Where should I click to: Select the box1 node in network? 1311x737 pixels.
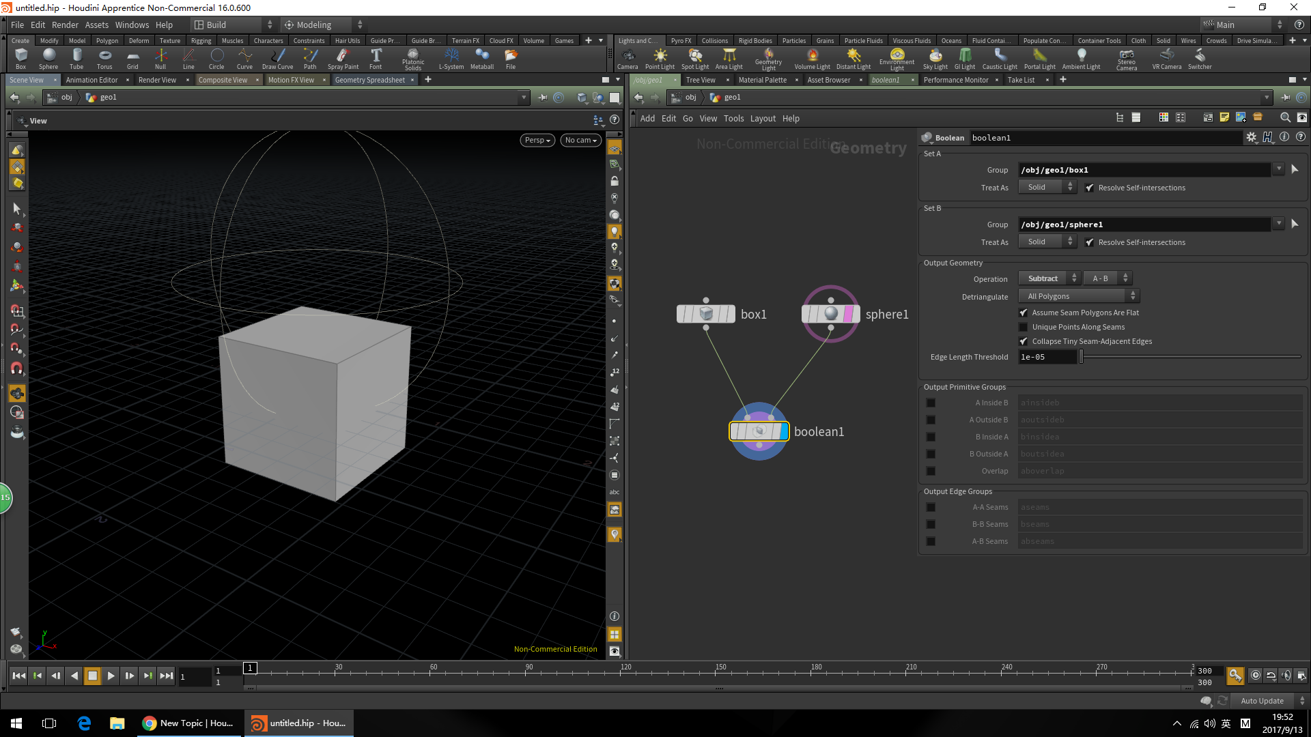[706, 314]
